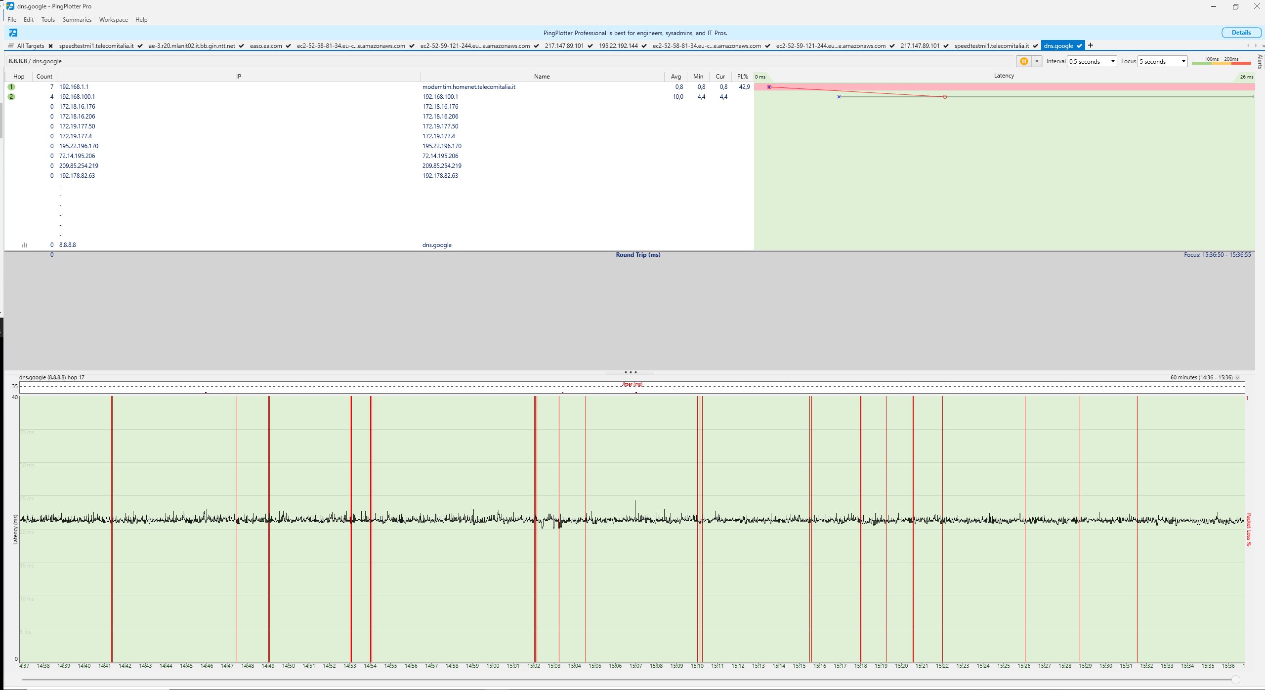Viewport: 1265px width, 690px height.
Task: Select 209.85.254.219 in the IP column
Action: pyautogui.click(x=79, y=166)
